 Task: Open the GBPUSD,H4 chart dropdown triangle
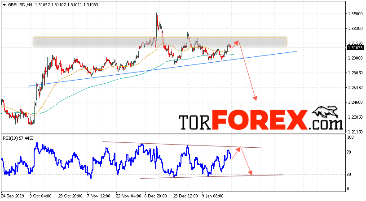(4, 5)
